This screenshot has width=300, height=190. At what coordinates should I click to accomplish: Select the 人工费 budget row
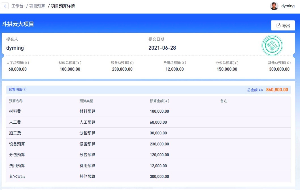[15, 122]
